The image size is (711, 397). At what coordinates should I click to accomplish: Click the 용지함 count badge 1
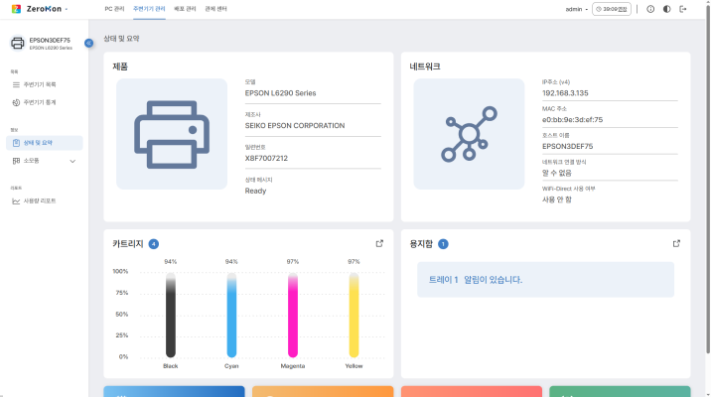click(443, 244)
